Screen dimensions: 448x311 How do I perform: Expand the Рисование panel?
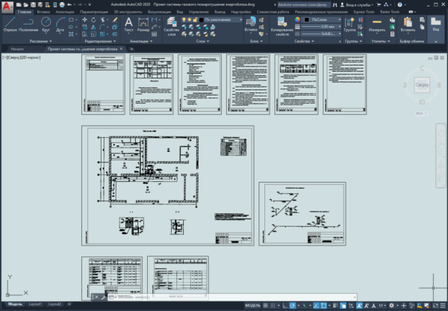40,41
